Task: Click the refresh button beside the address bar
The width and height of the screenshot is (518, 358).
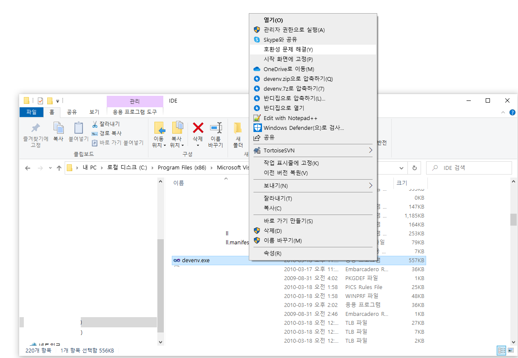Action: click(x=415, y=168)
